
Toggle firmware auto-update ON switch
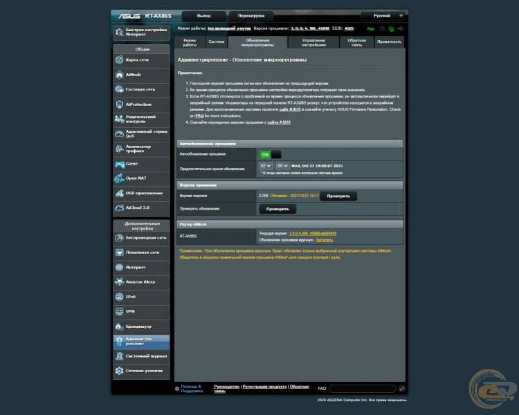click(271, 154)
